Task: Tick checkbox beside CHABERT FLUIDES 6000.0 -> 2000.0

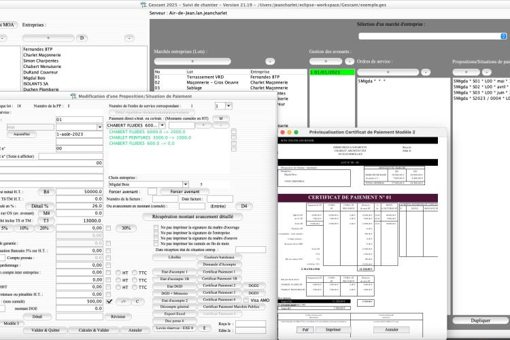Action: point(233,132)
